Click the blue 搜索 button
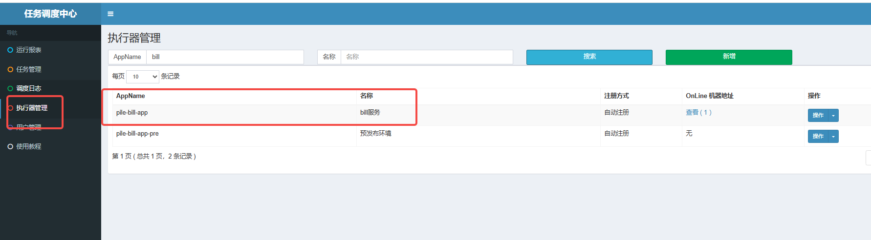Image resolution: width=871 pixels, height=240 pixels. click(589, 57)
